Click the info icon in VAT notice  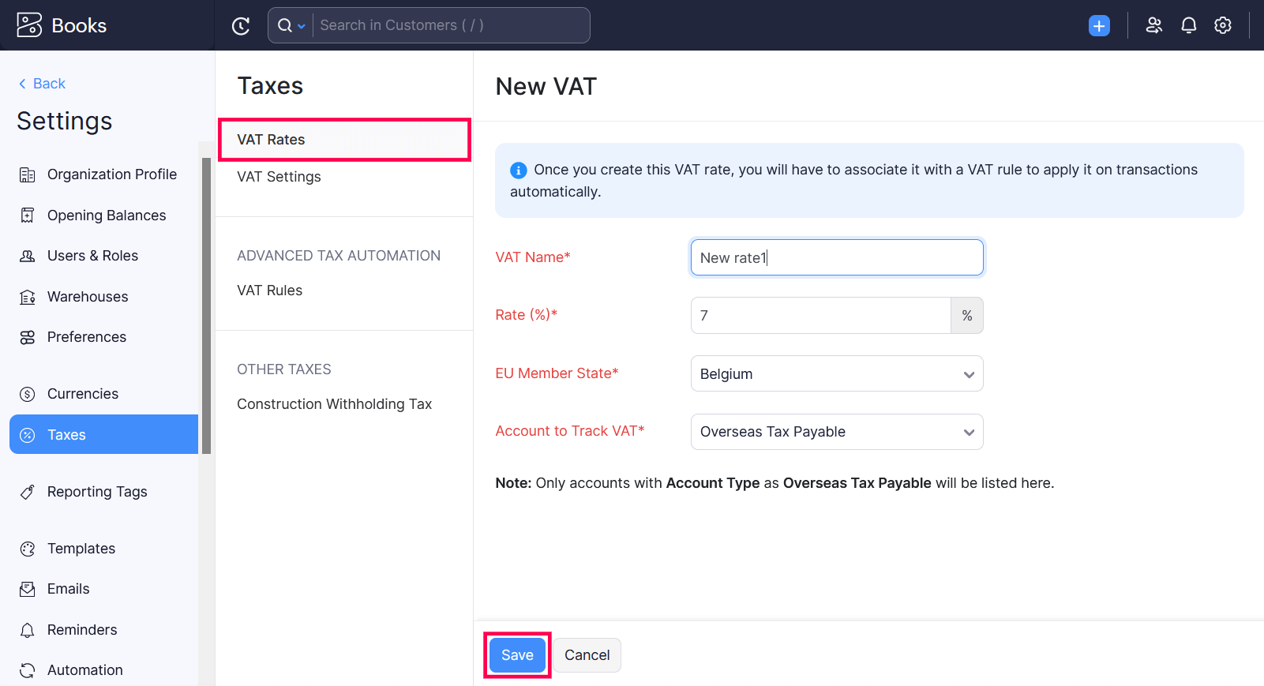click(519, 170)
